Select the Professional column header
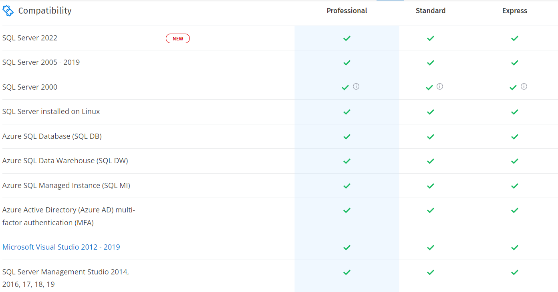Viewport: 558px width, 292px height. [x=347, y=11]
